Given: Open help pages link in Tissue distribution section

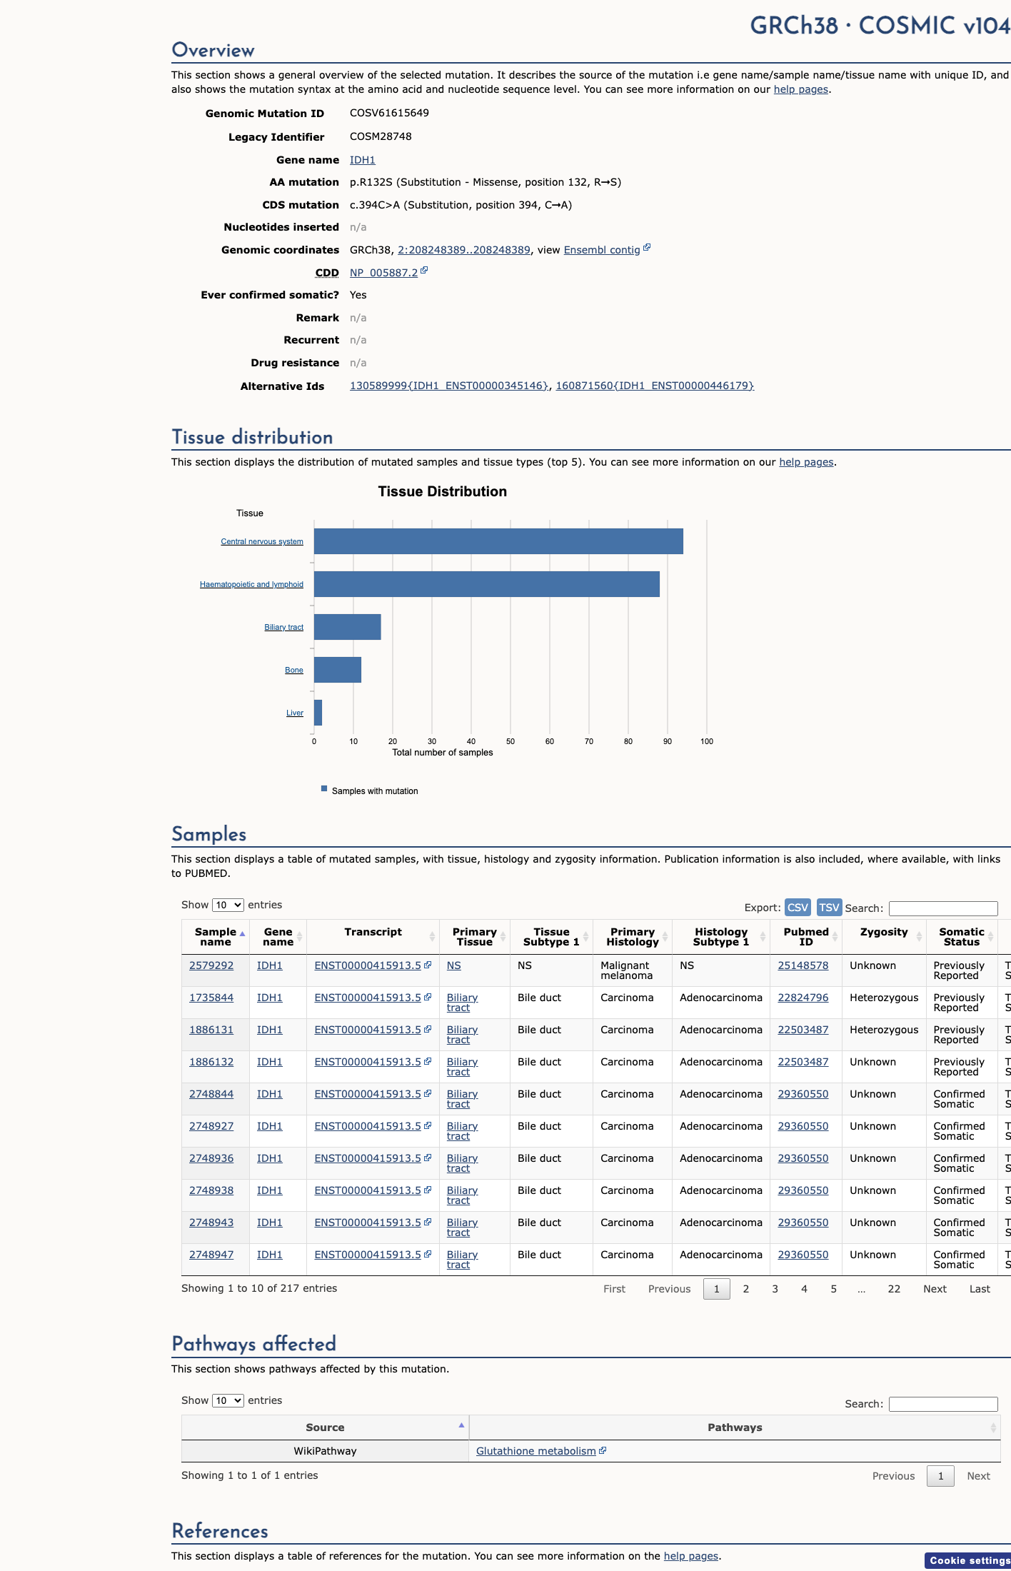Looking at the screenshot, I should (806, 462).
